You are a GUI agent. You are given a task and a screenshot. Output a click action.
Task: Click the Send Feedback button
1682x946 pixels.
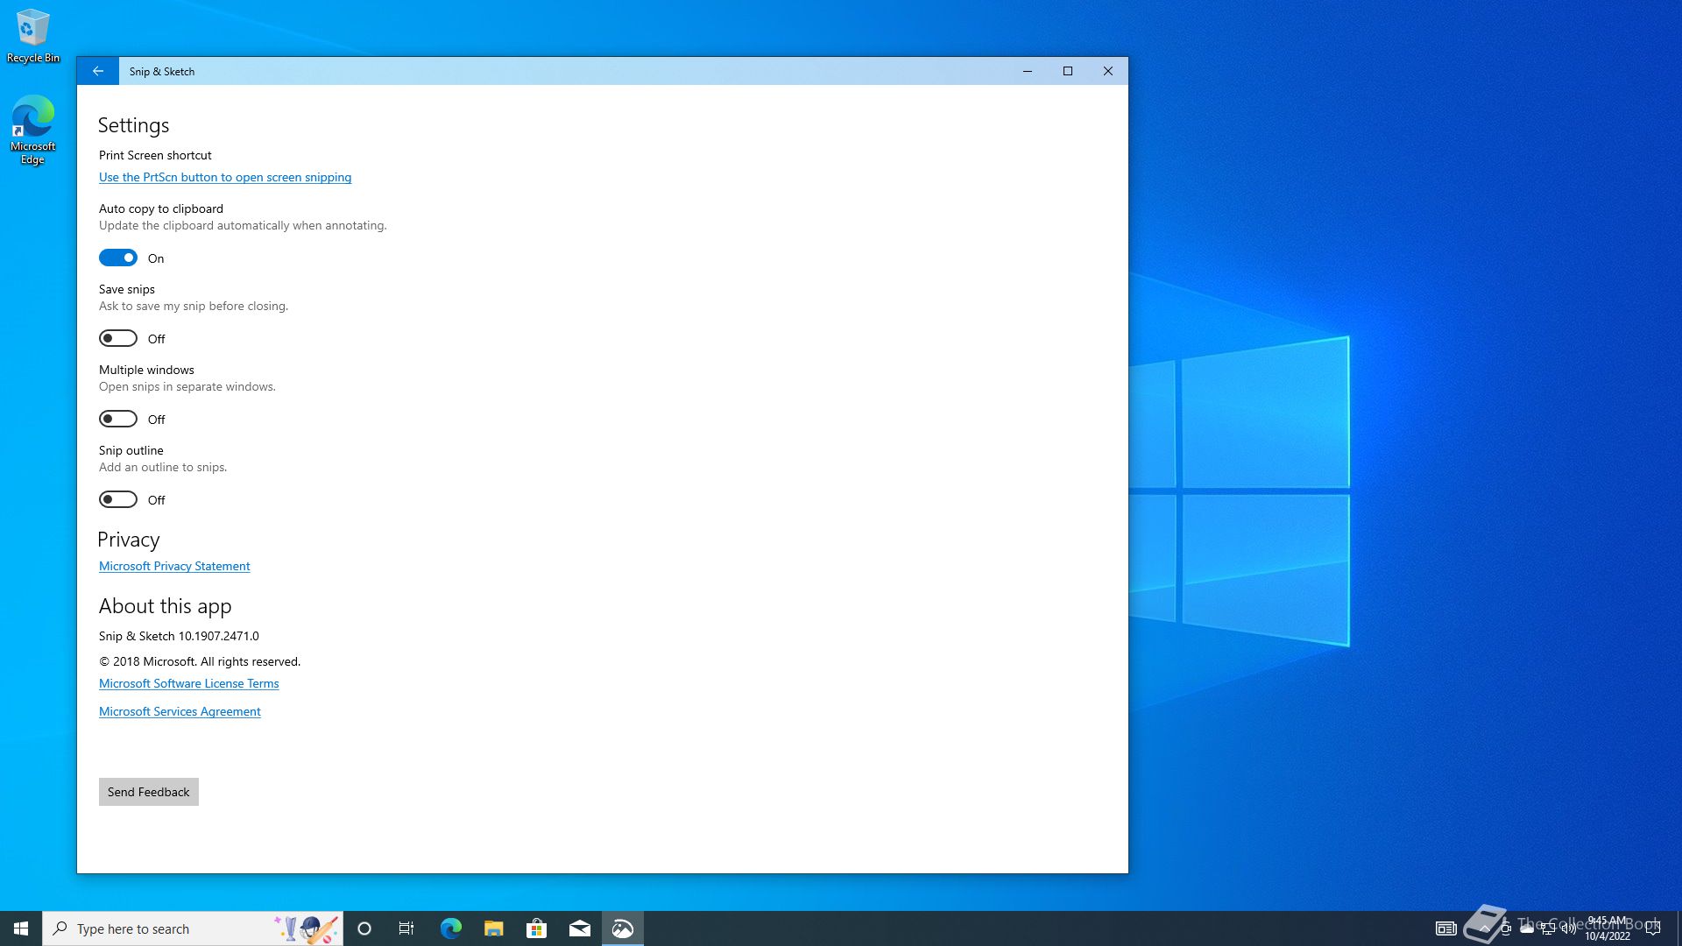coord(148,792)
